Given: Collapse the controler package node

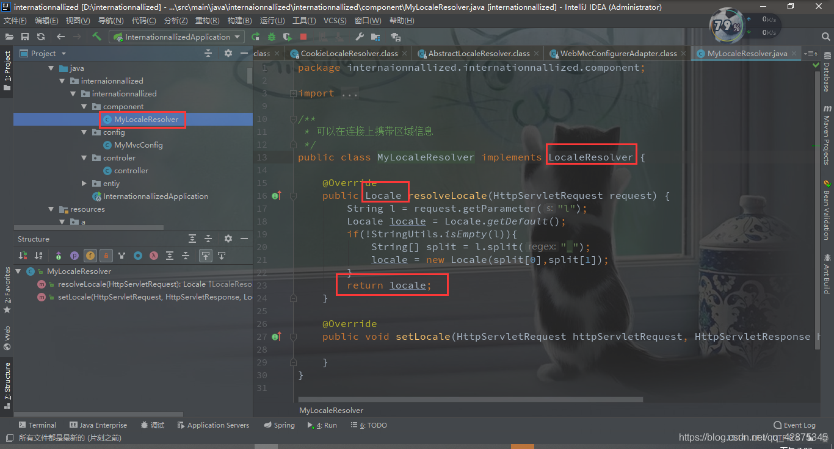Looking at the screenshot, I should click(x=84, y=158).
